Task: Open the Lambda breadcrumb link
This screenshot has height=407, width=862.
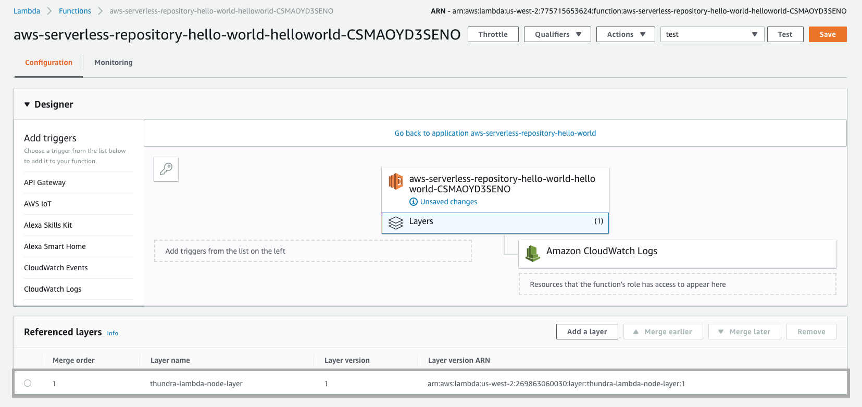Action: tap(27, 11)
